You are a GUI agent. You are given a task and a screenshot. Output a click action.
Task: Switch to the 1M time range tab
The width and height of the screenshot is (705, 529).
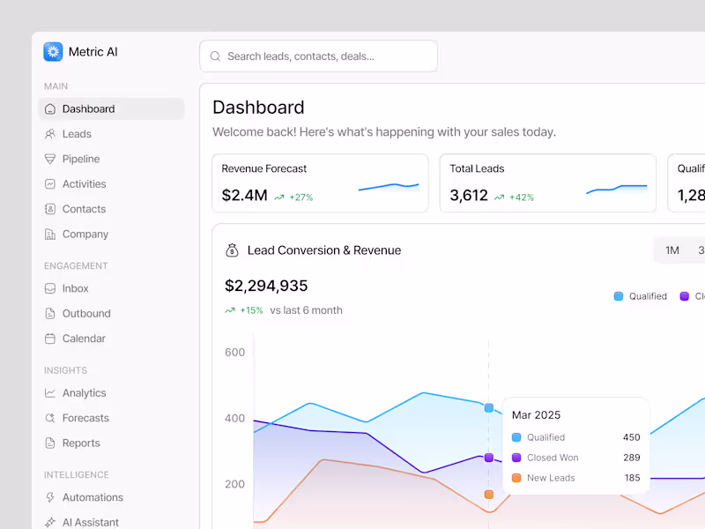tap(672, 250)
